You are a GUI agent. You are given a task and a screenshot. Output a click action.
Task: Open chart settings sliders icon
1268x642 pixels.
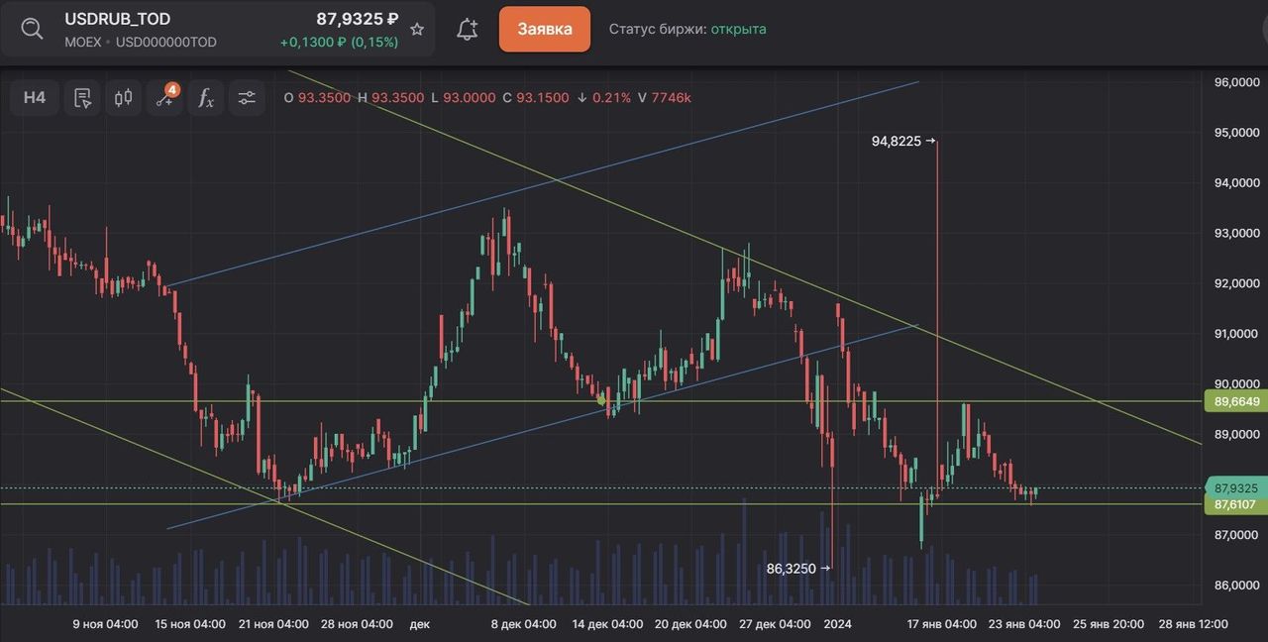point(247,98)
